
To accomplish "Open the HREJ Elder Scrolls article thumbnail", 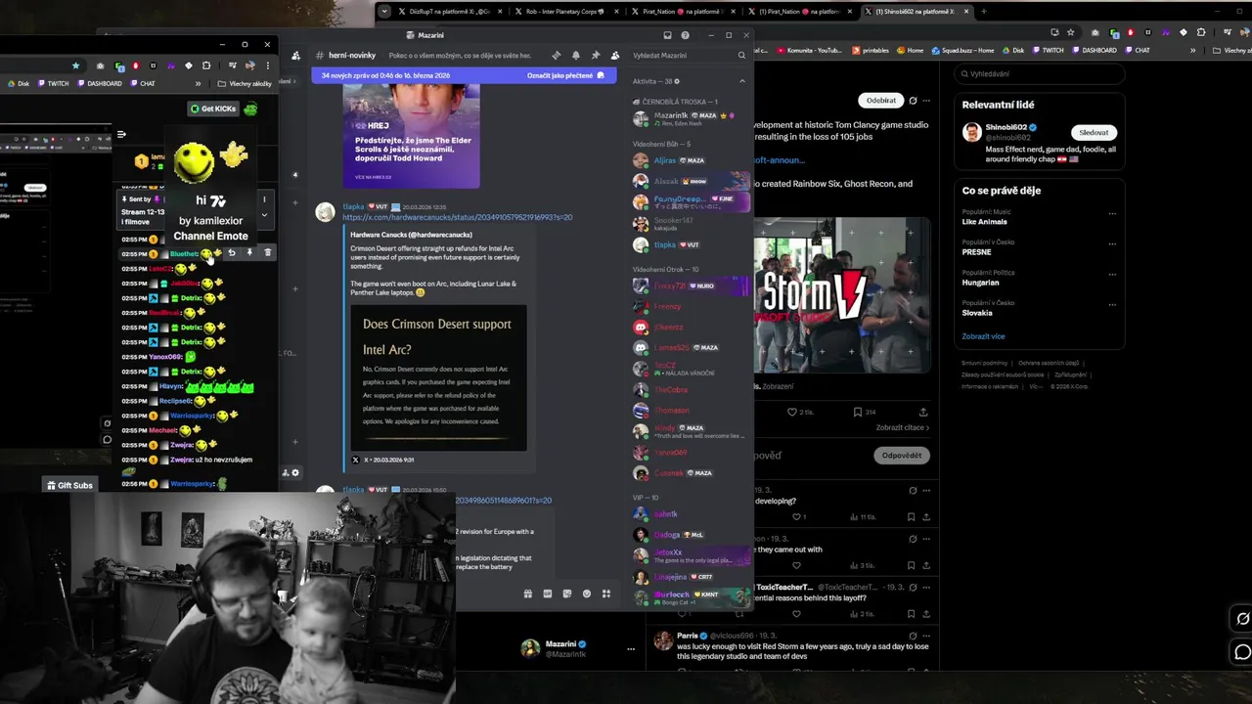I will tap(411, 136).
